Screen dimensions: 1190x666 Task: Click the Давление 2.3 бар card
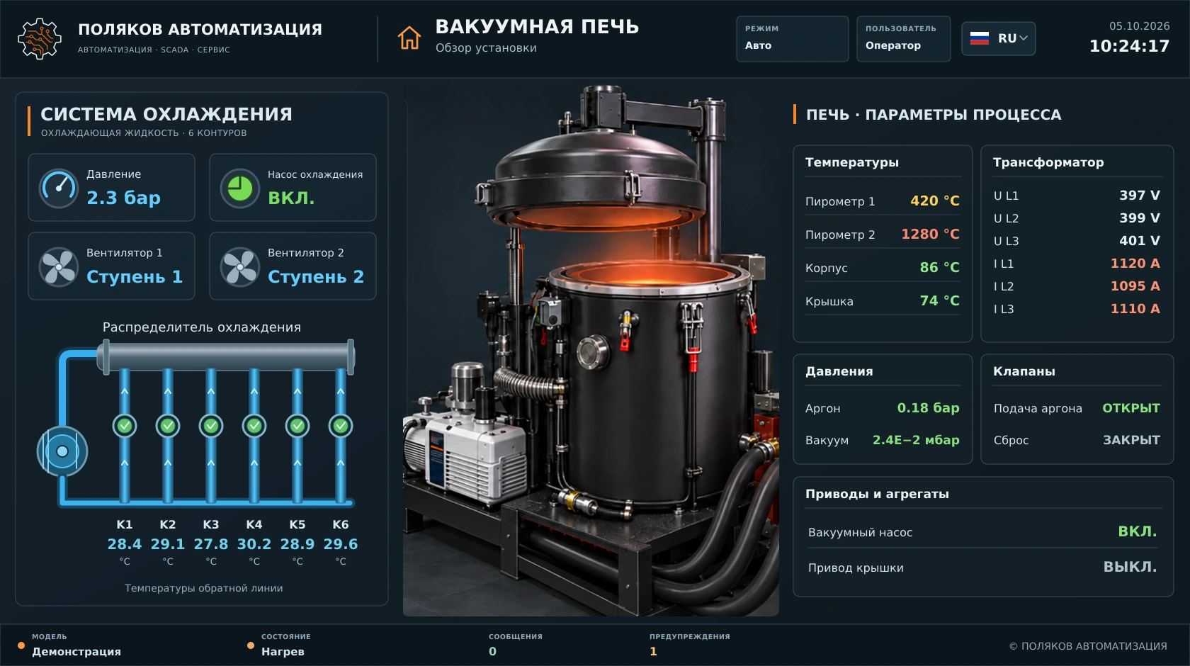point(111,188)
